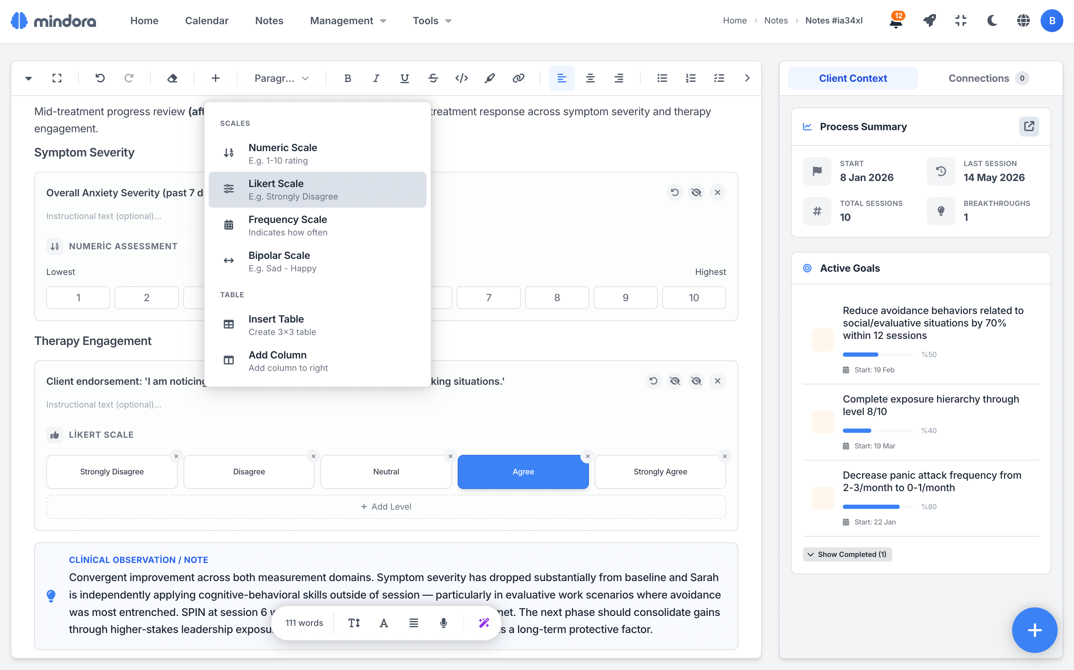Screen dimensions: 1074x670
Task: Click the plus insert block icon
Action: 215,79
